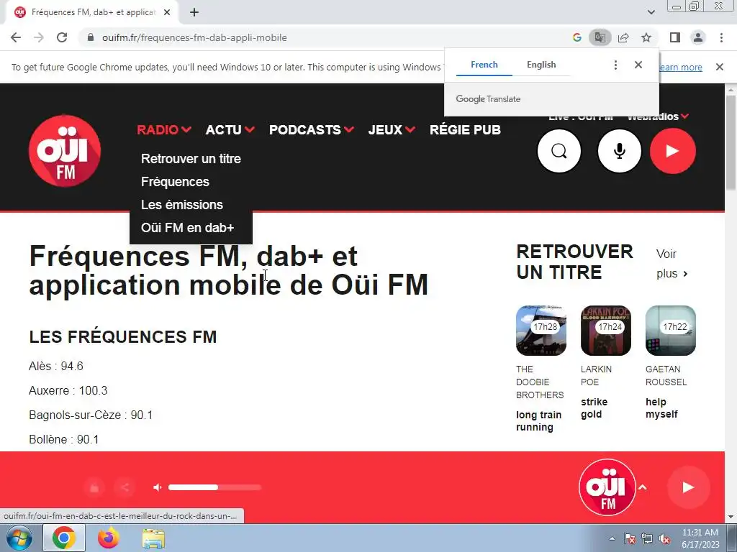Click the Oüi FM logo in header
Image resolution: width=737 pixels, height=552 pixels.
[65, 151]
